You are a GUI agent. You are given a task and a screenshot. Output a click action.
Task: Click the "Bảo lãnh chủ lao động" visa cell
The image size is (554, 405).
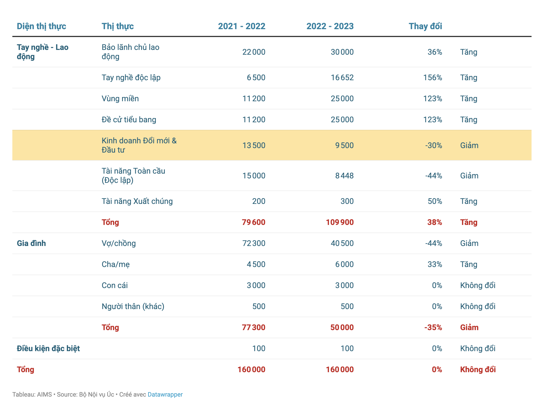(x=130, y=52)
